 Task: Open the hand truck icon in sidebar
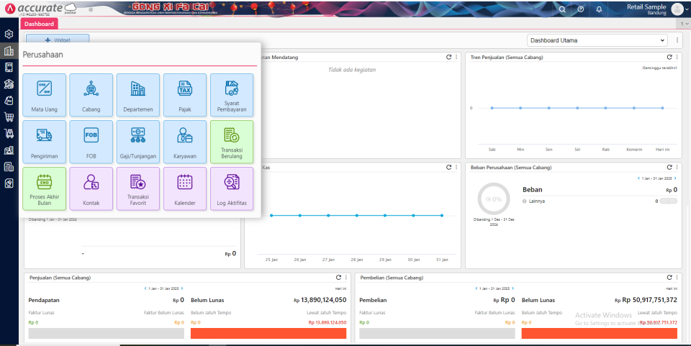click(9, 133)
